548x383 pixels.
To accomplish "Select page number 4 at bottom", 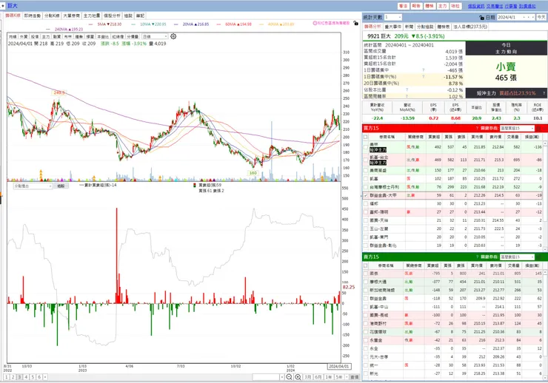I will 26,377.
